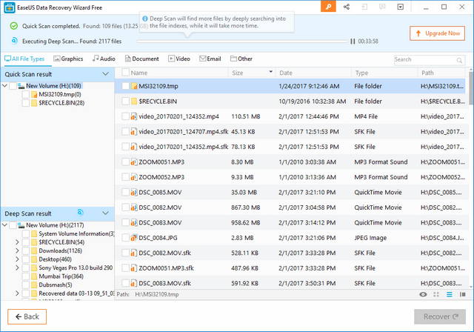
Task: Open the title bar dropdown menu icon
Action: 401,7
